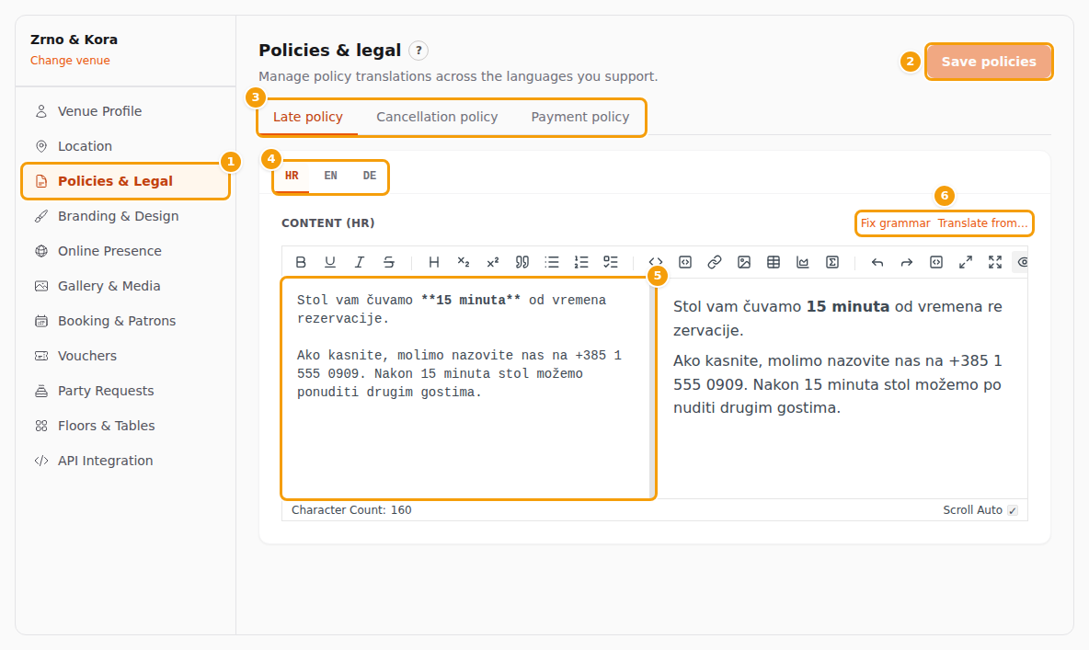The height and width of the screenshot is (650, 1089).
Task: Expand editor with diagonal arrows icon
Action: coord(966,262)
